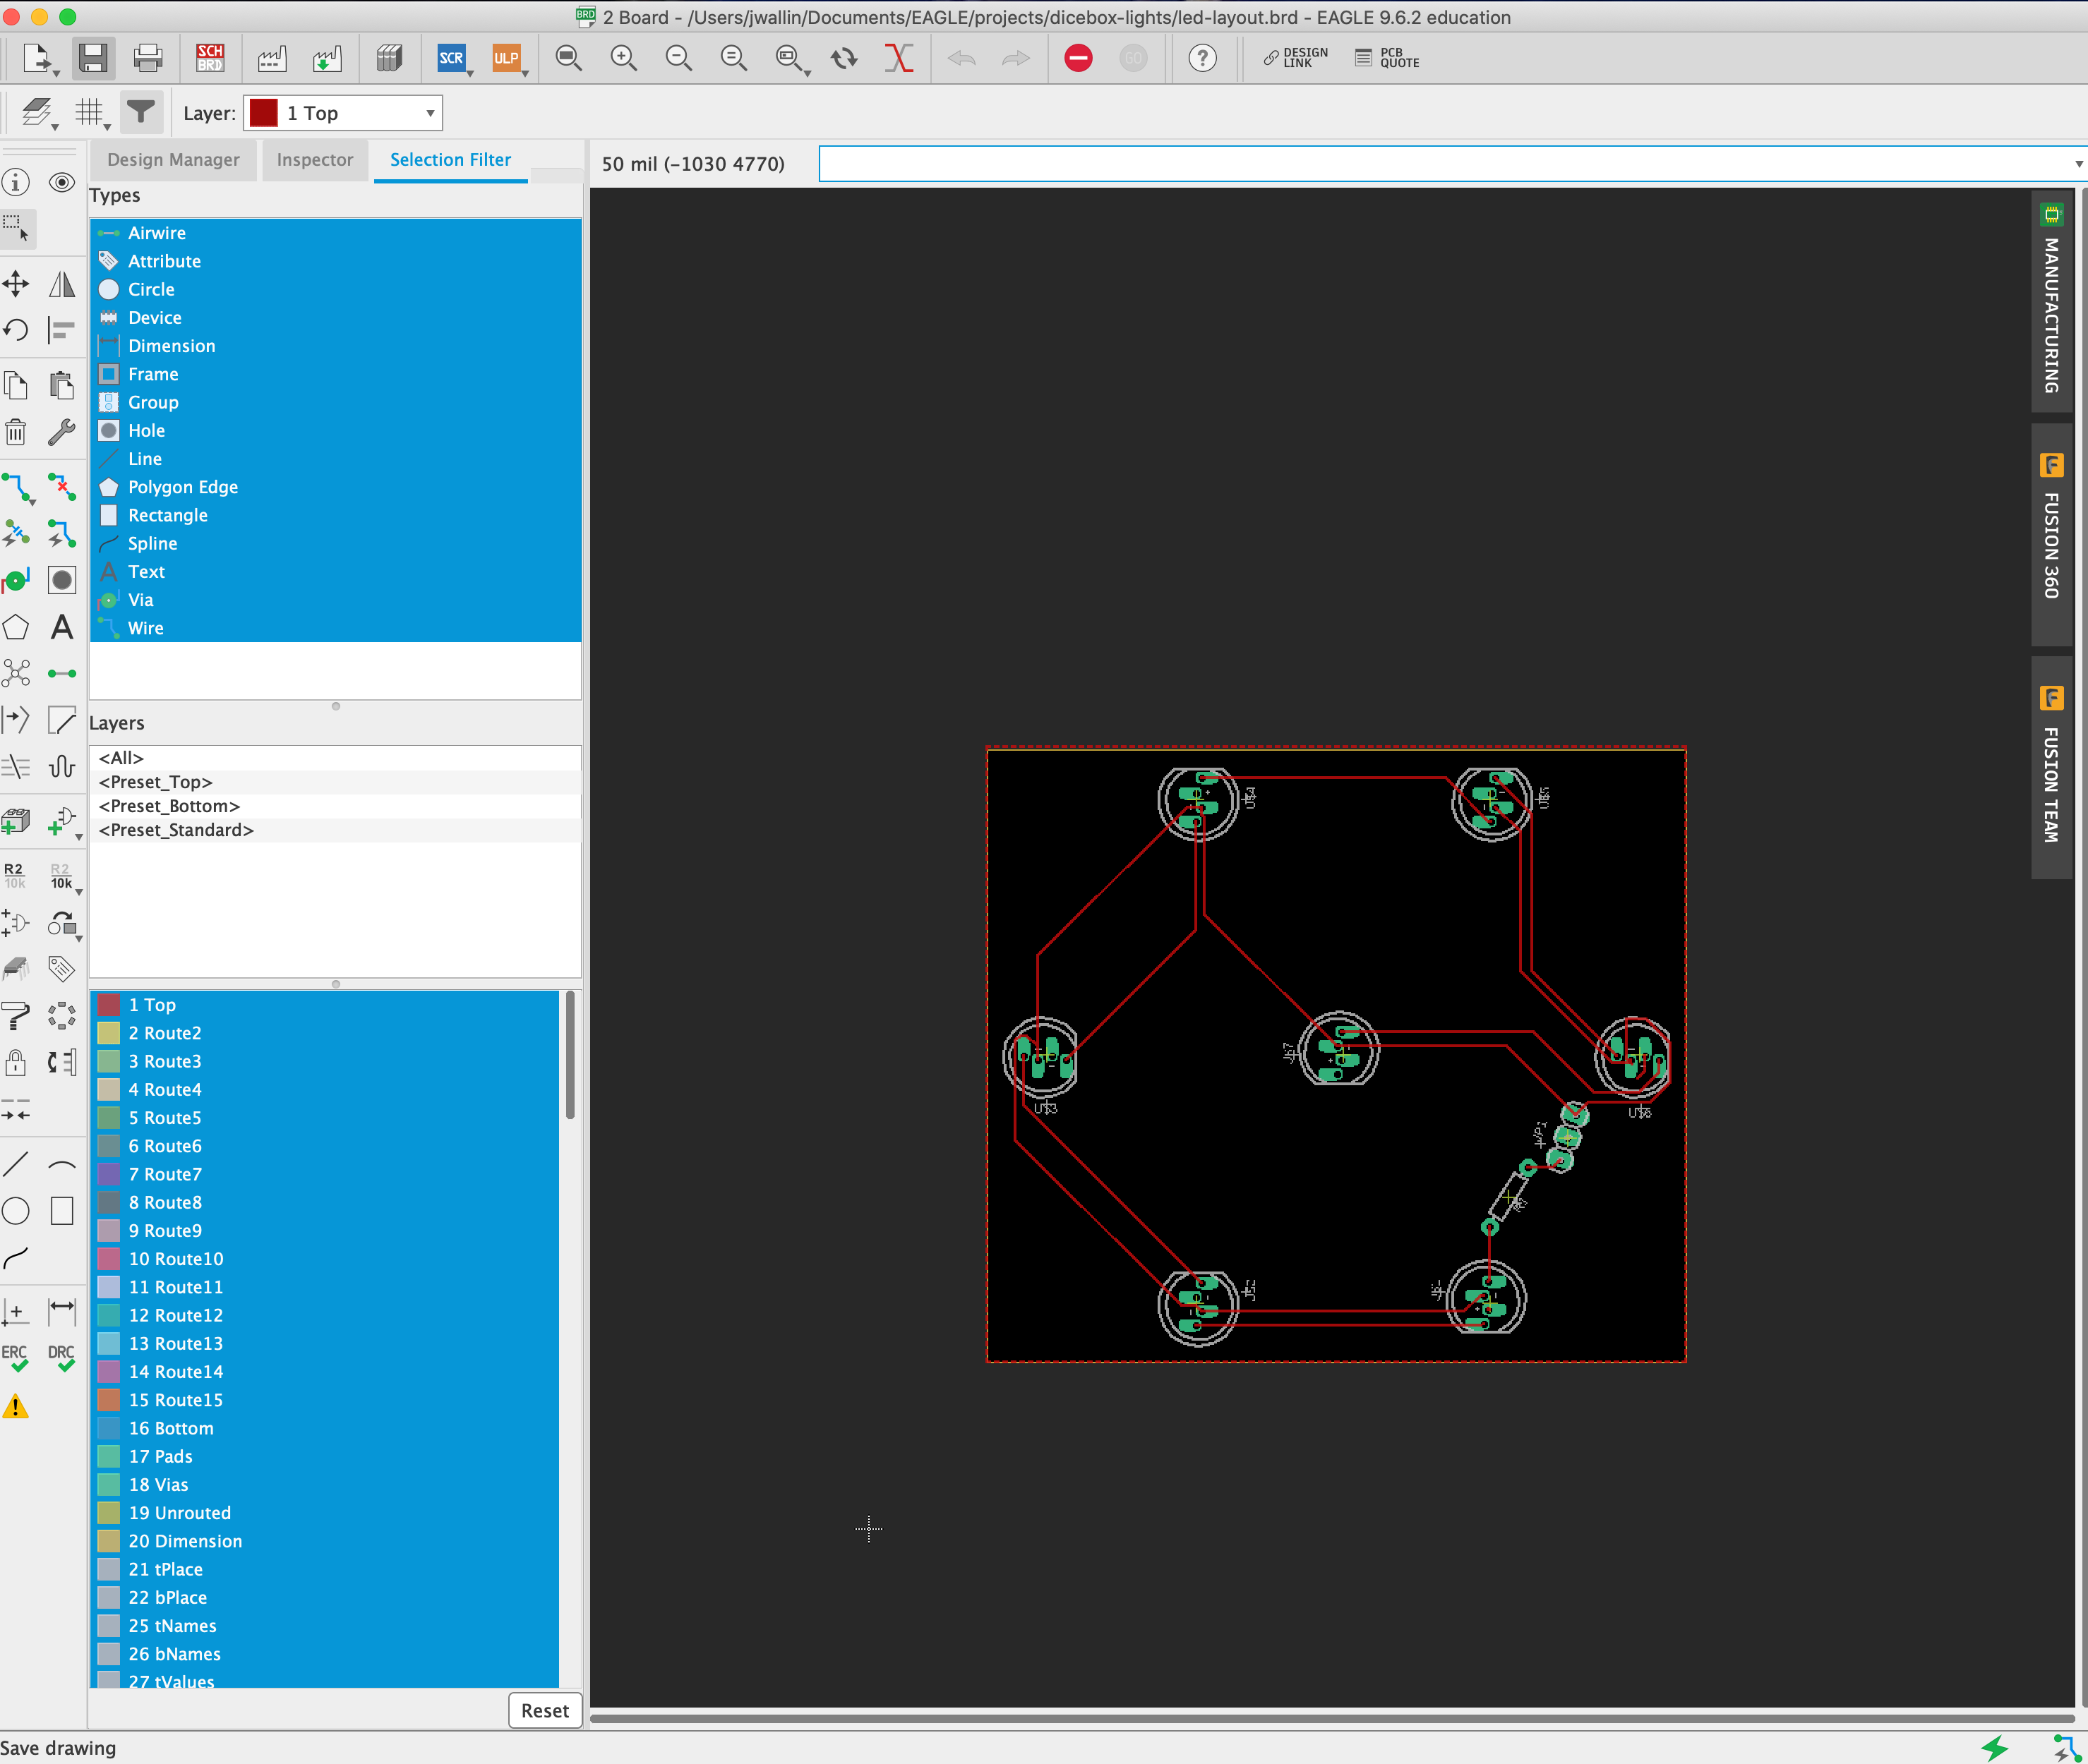This screenshot has width=2088, height=1764.
Task: Click the Zoom in magnifier icon
Action: (623, 58)
